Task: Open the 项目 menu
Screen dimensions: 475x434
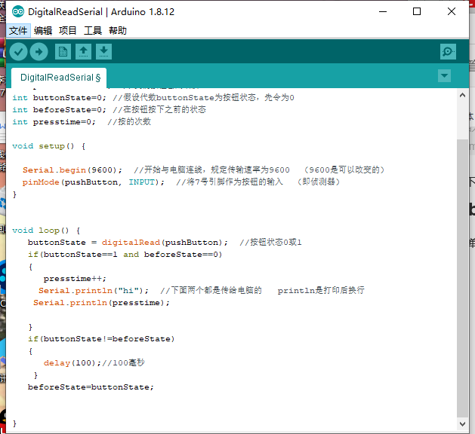Action: (67, 31)
